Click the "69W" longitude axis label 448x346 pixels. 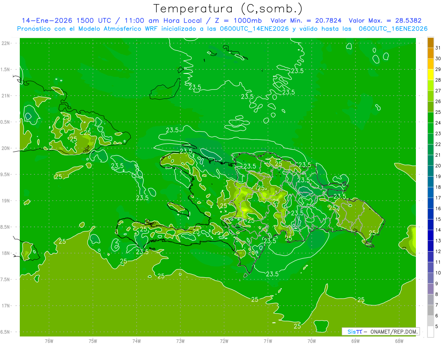355,341
